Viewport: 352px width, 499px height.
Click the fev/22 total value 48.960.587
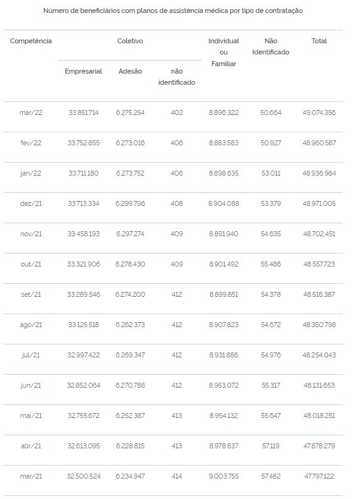coord(319,143)
